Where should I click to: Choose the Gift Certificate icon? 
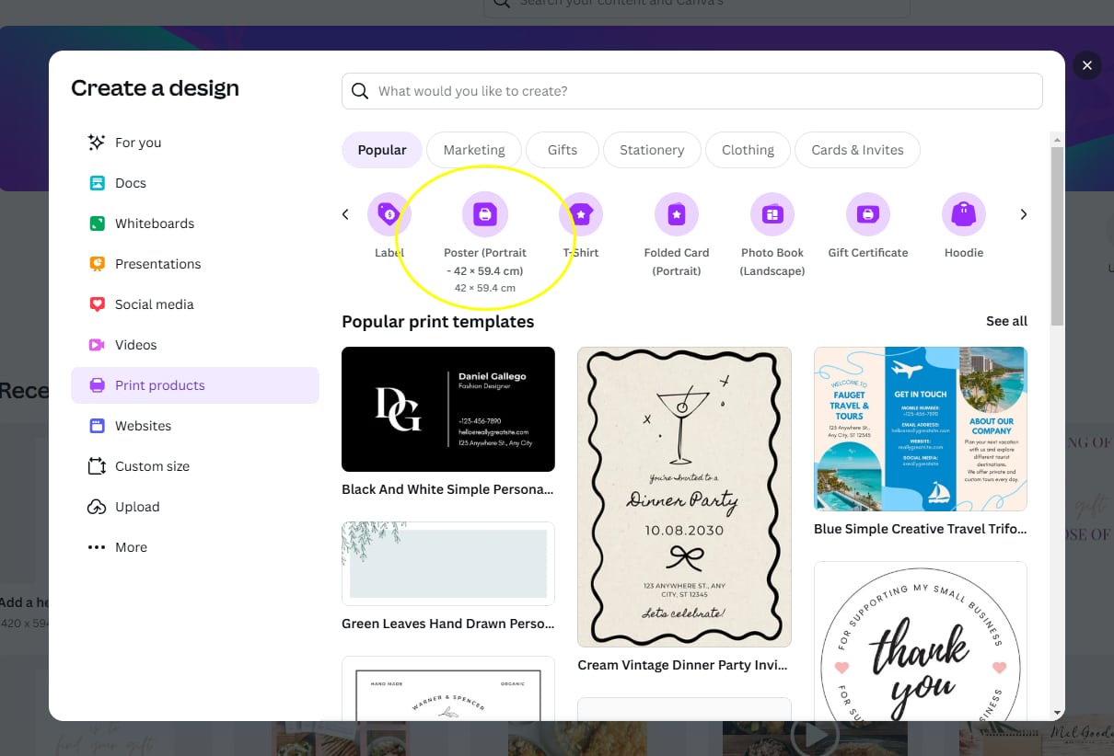coord(868,214)
